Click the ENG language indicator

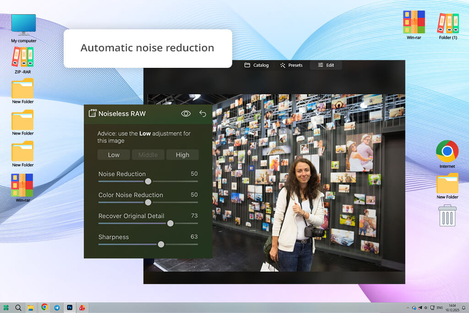440,308
